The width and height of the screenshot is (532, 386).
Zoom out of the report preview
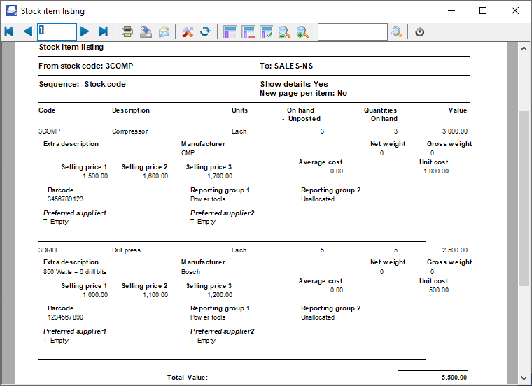click(x=284, y=31)
